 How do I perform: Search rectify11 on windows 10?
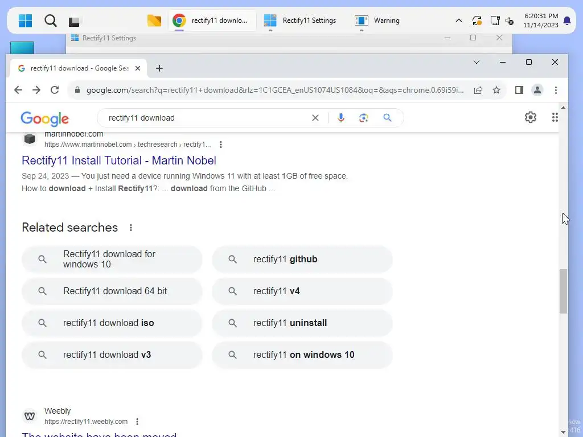(302, 355)
